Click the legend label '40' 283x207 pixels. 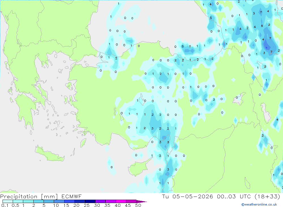pyautogui.click(x=117, y=205)
